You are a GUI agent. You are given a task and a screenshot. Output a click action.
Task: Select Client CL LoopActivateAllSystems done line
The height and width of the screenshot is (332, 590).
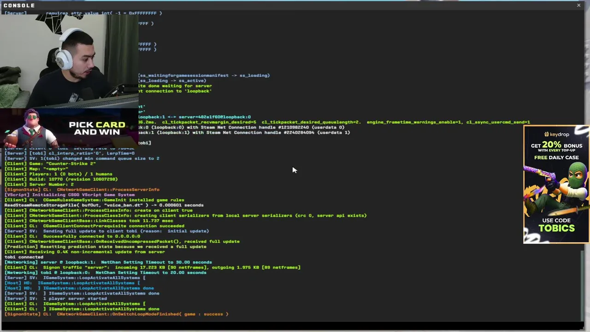coord(82,309)
